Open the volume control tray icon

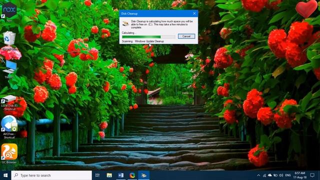[x=281, y=175]
